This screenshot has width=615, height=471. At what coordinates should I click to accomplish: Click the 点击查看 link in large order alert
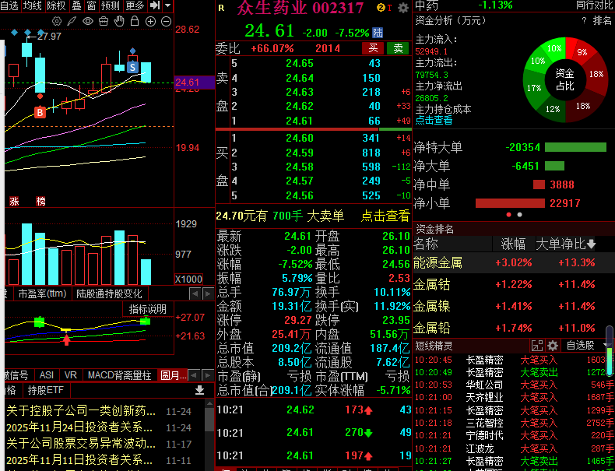[x=385, y=216]
